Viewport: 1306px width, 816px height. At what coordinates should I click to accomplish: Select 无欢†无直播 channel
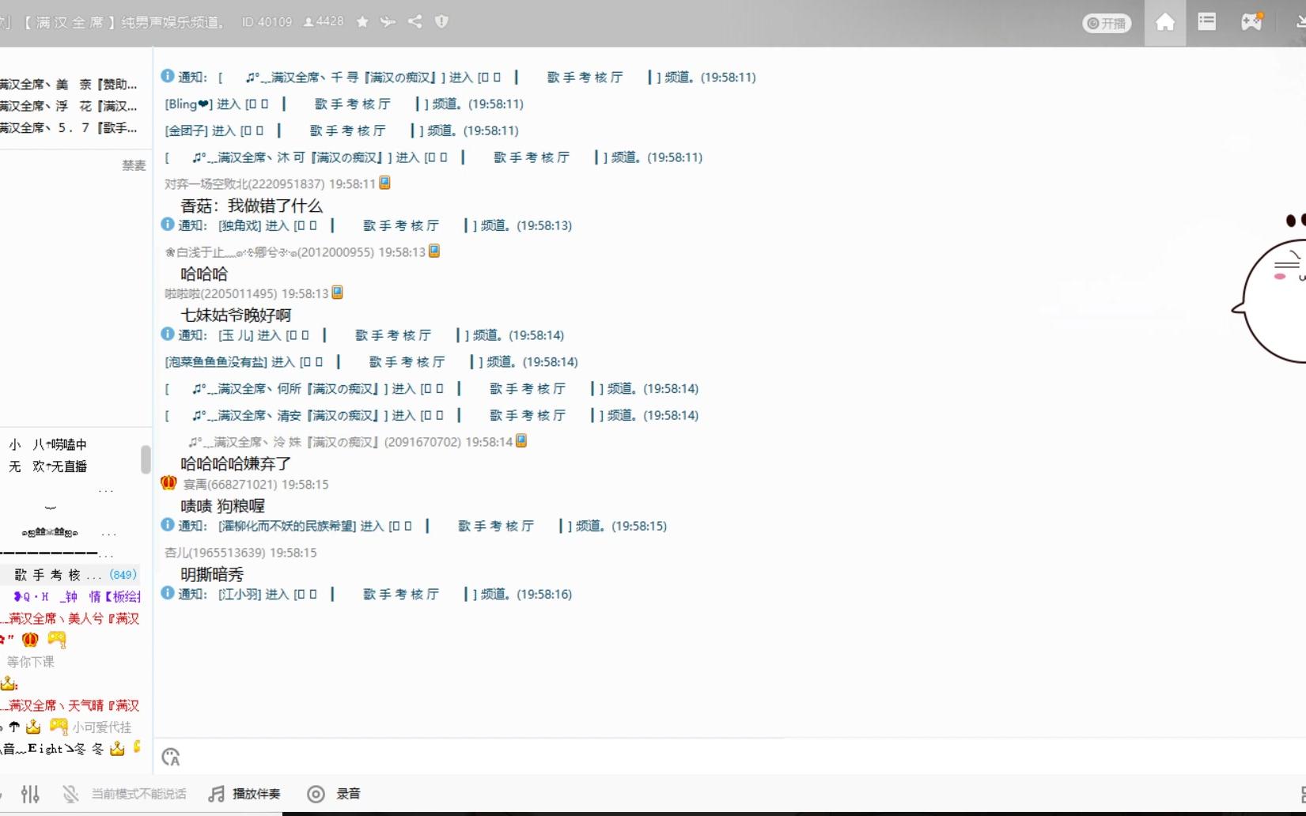pos(48,467)
